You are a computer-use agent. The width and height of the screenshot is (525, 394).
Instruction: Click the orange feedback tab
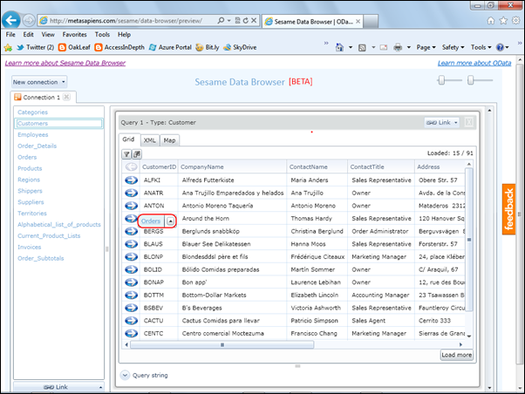click(x=510, y=209)
